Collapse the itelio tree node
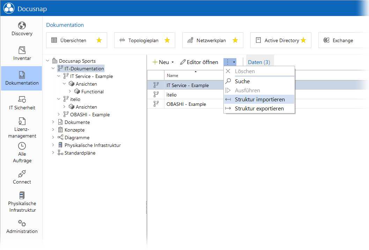 click(x=59, y=99)
